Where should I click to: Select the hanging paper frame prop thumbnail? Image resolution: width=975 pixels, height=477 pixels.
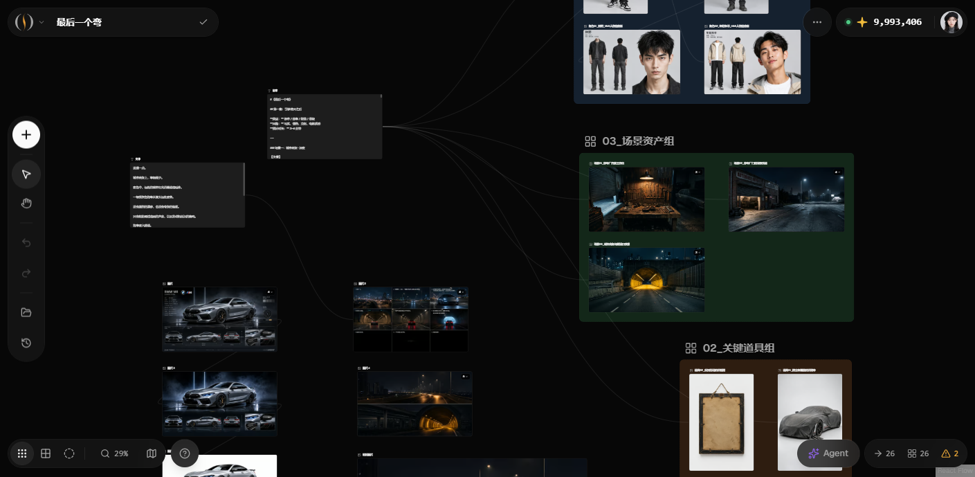(x=721, y=422)
